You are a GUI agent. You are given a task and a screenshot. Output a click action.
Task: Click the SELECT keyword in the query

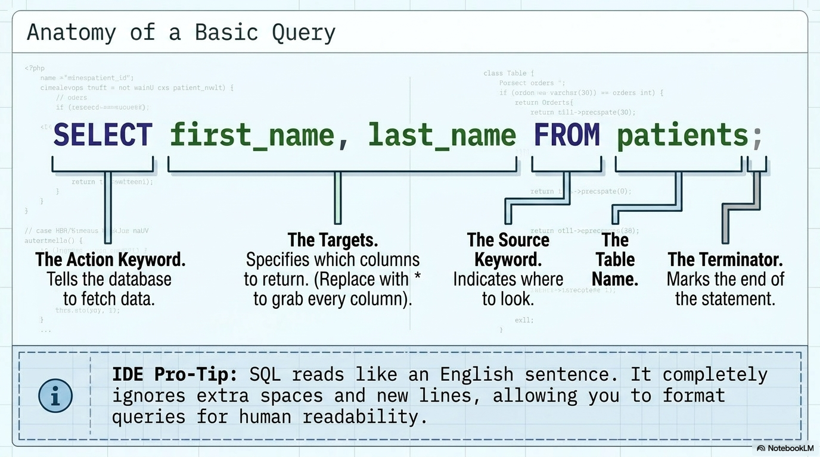(103, 135)
